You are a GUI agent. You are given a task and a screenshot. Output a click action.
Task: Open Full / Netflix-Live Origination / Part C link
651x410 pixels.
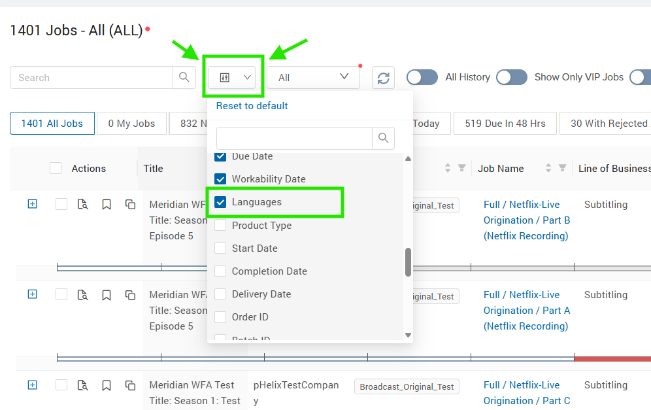tap(526, 393)
